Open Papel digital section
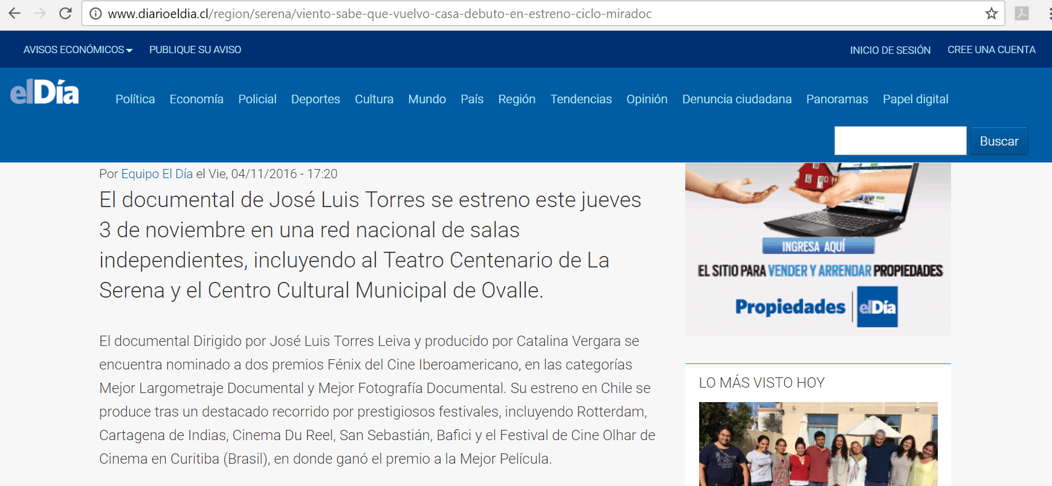The image size is (1052, 486). click(x=915, y=99)
